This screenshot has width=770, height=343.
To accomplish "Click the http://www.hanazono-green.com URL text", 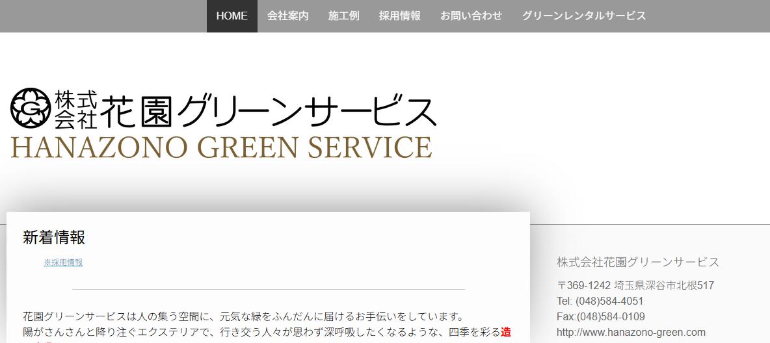I will pyautogui.click(x=631, y=332).
